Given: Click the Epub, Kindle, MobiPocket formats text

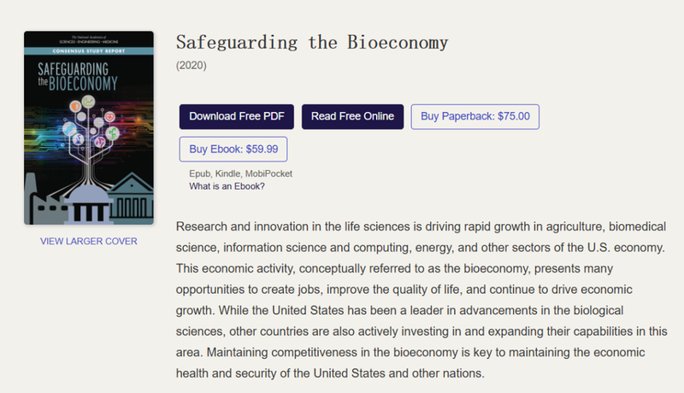Looking at the screenshot, I should coord(240,173).
